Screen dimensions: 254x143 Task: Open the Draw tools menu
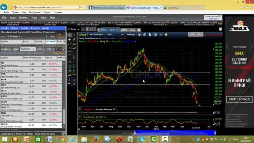pyautogui.click(x=73, y=29)
